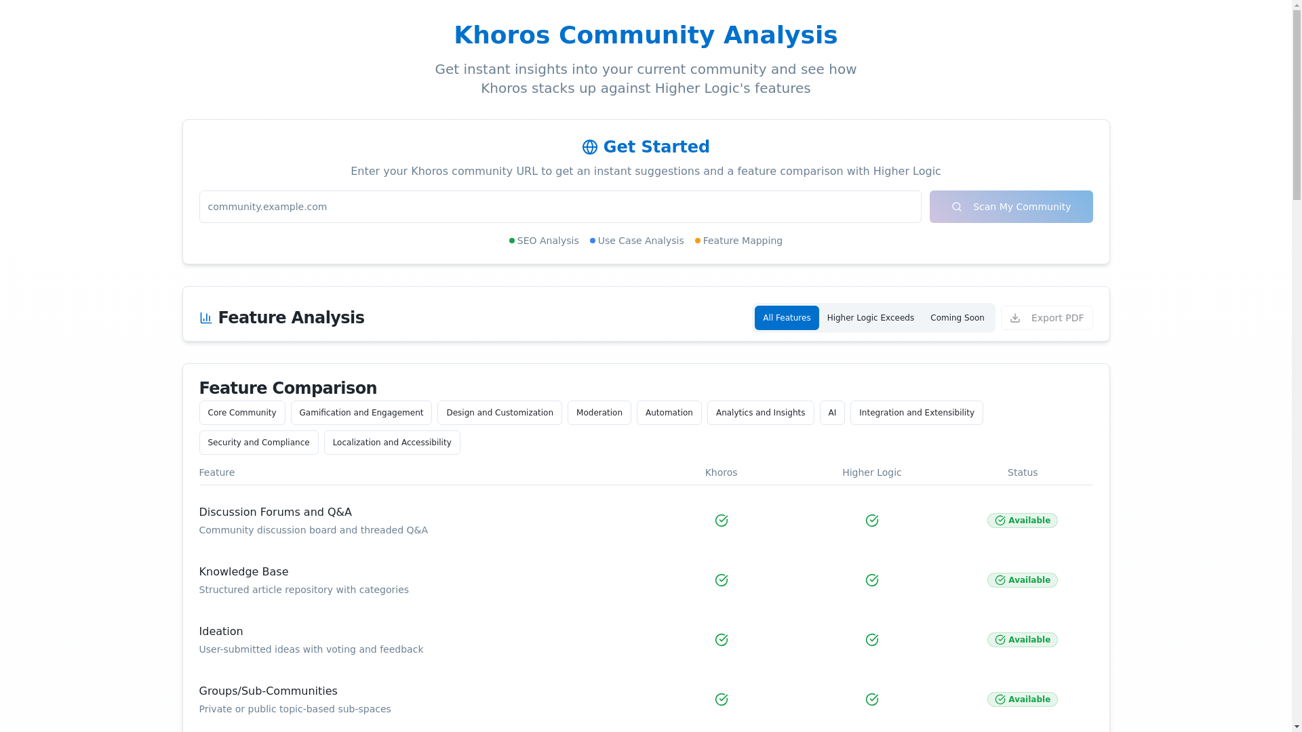Click the Khoros column header

coord(721,472)
